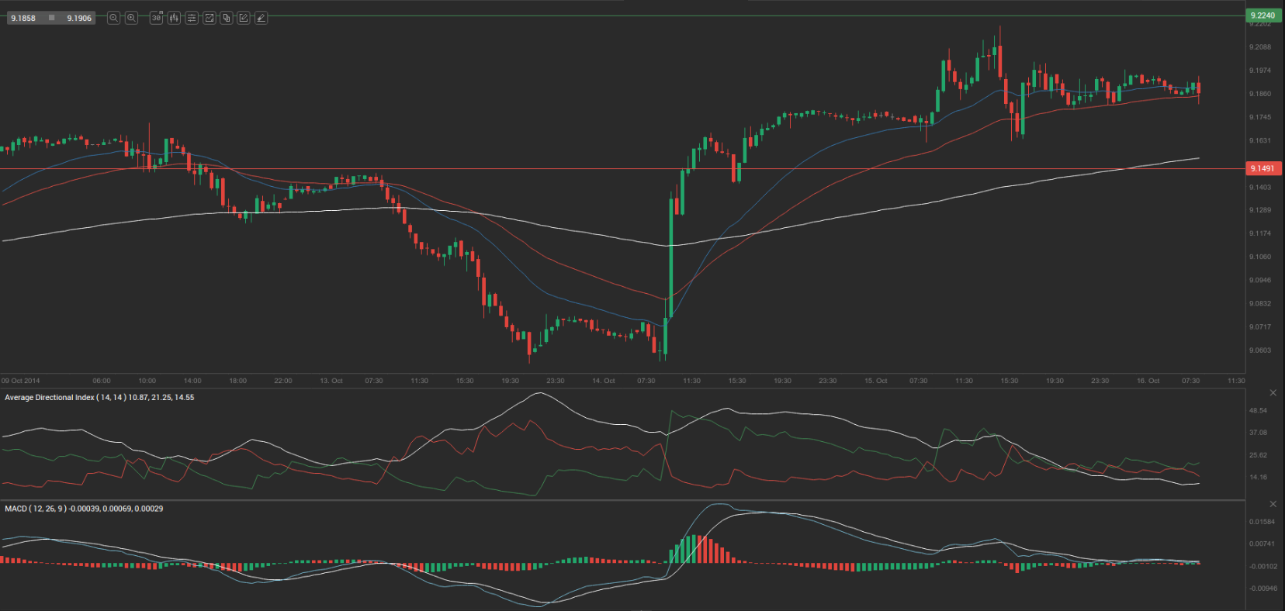This screenshot has width=1285, height=611.
Task: Click the 9.1858 sell price
Action: (23, 18)
